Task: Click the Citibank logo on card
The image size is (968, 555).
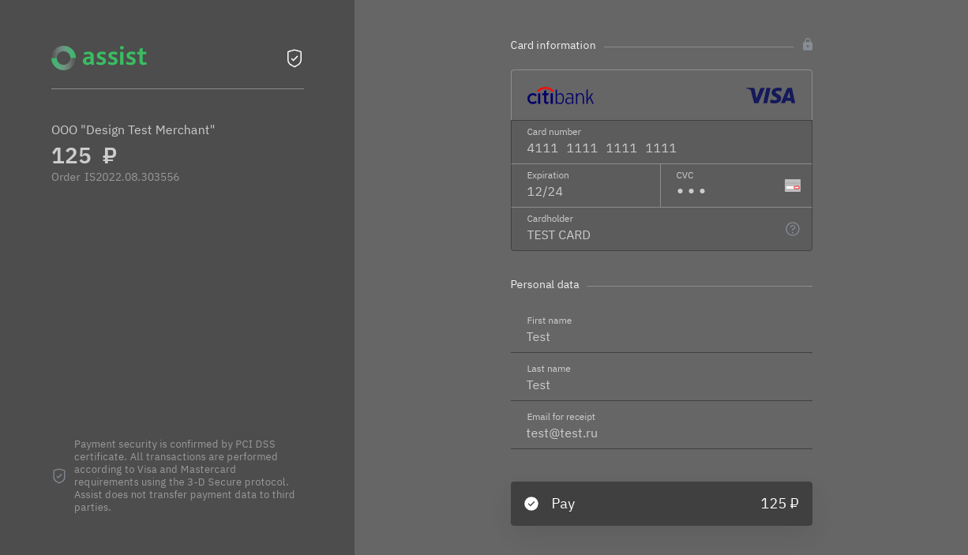Action: [560, 96]
